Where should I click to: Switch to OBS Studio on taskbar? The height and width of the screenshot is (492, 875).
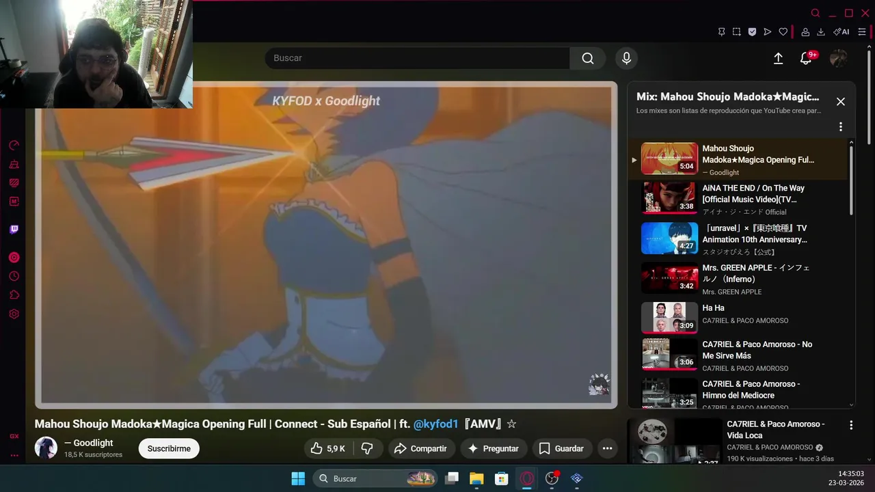[x=552, y=478]
